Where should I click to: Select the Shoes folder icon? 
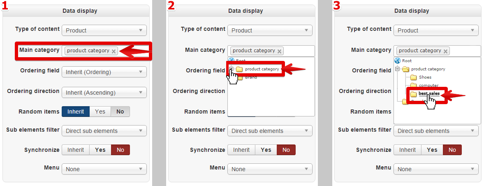point(414,77)
